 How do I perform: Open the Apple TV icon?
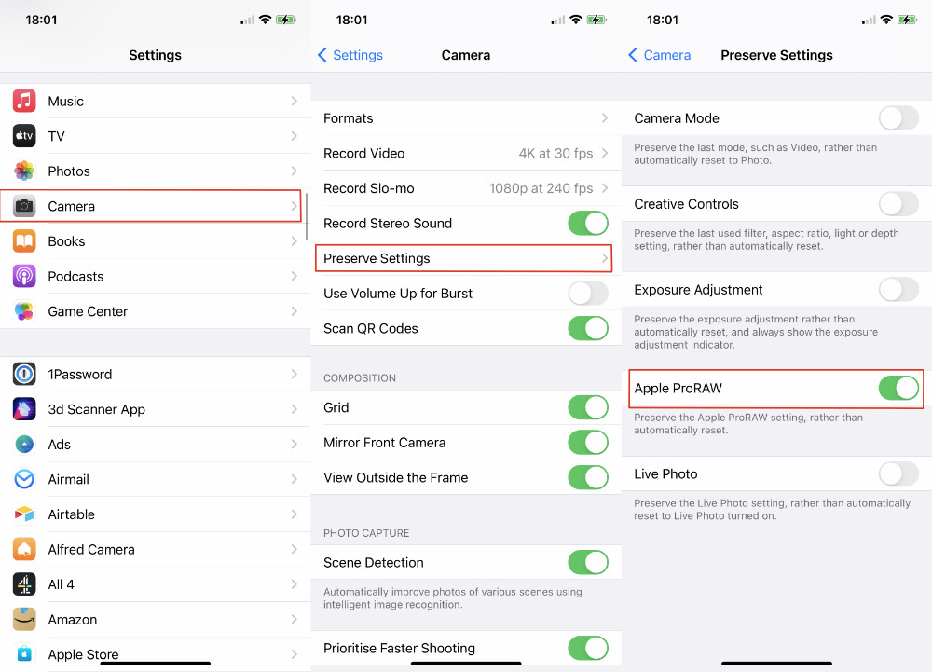coord(24,136)
